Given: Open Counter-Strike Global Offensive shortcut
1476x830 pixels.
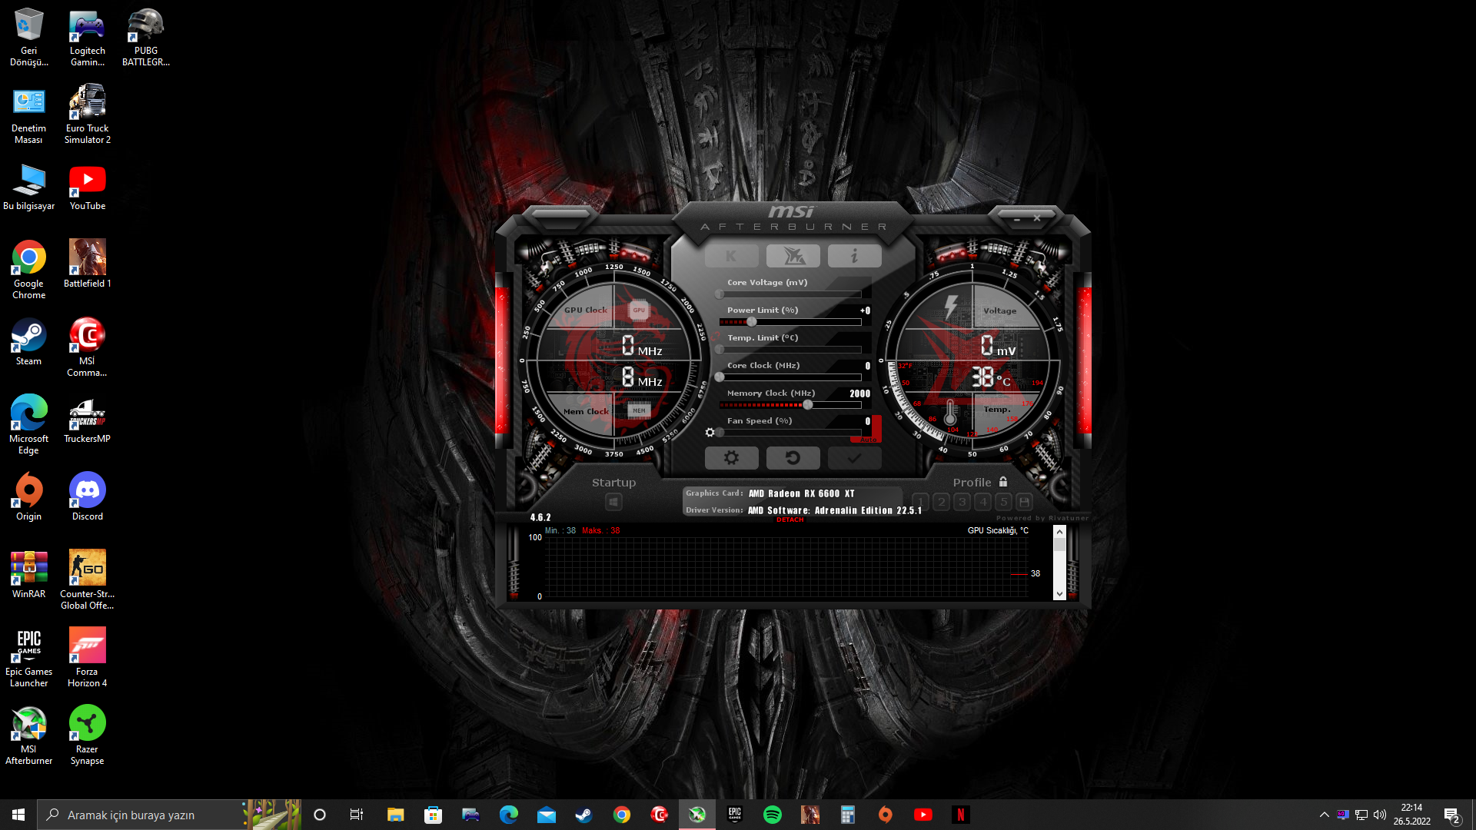Looking at the screenshot, I should click(87, 581).
